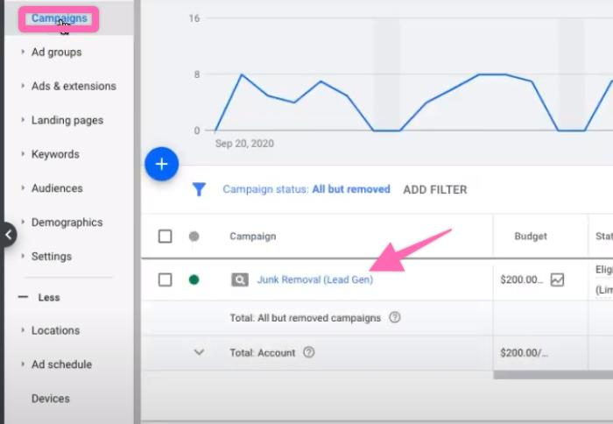Click the search campaign type icon
This screenshot has height=424, width=613.
click(239, 280)
